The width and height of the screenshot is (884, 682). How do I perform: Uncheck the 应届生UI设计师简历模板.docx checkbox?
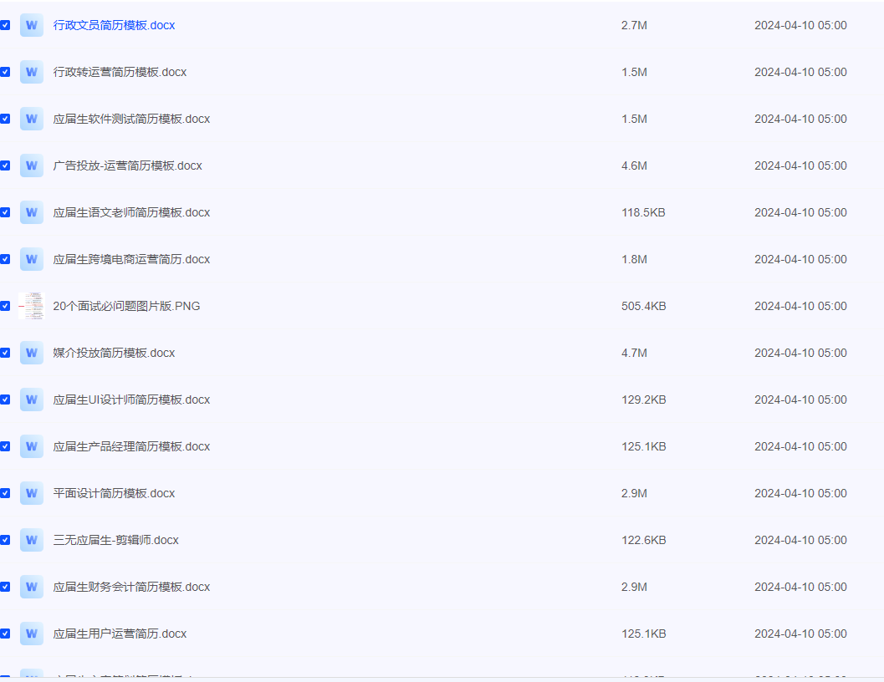click(x=5, y=400)
